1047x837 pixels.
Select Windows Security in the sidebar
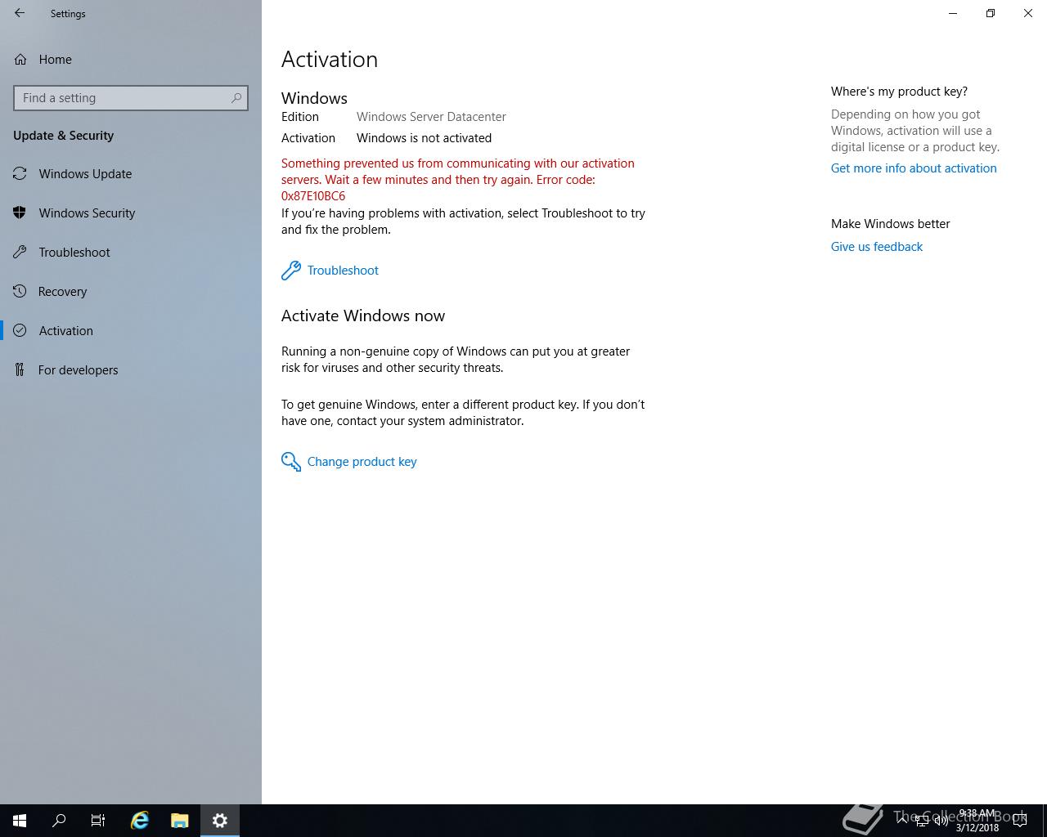[x=131, y=213]
